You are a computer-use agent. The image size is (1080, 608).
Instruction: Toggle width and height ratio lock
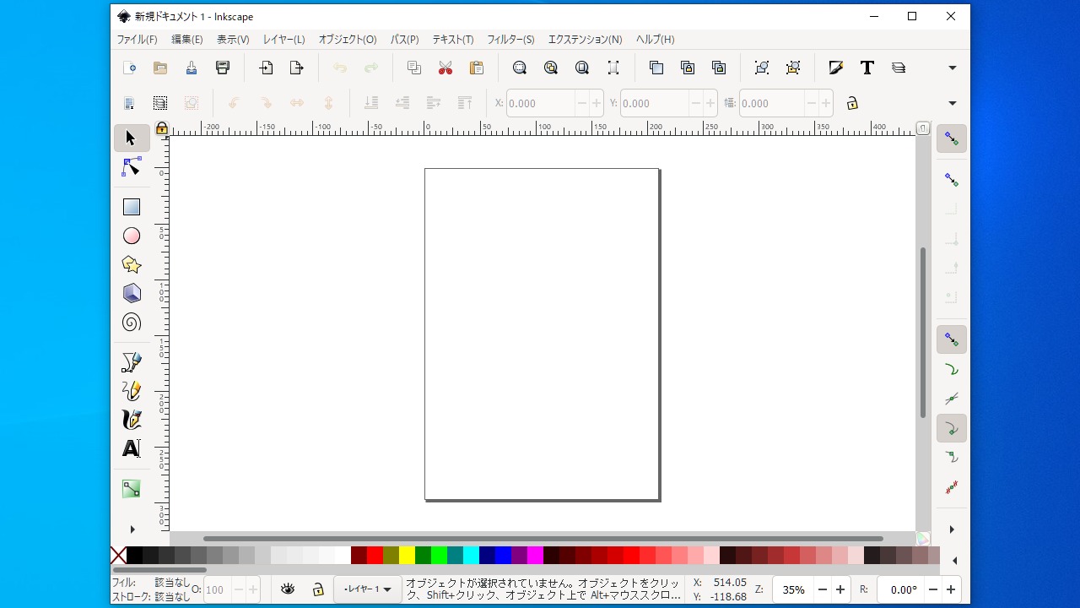pyautogui.click(x=852, y=103)
